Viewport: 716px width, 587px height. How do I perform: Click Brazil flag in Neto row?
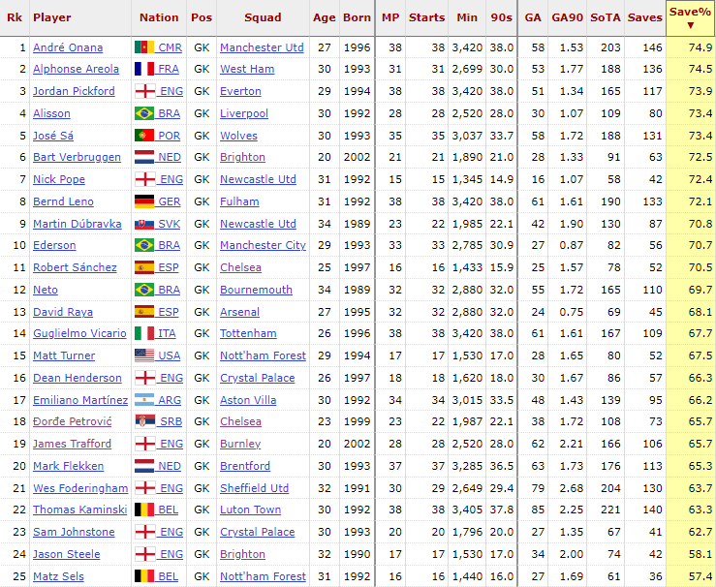[143, 290]
